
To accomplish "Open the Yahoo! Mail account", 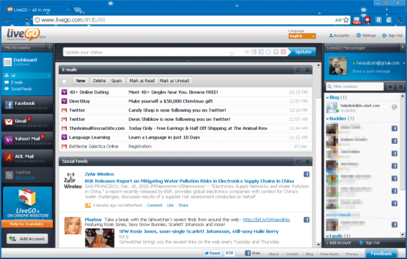I will click(x=25, y=139).
